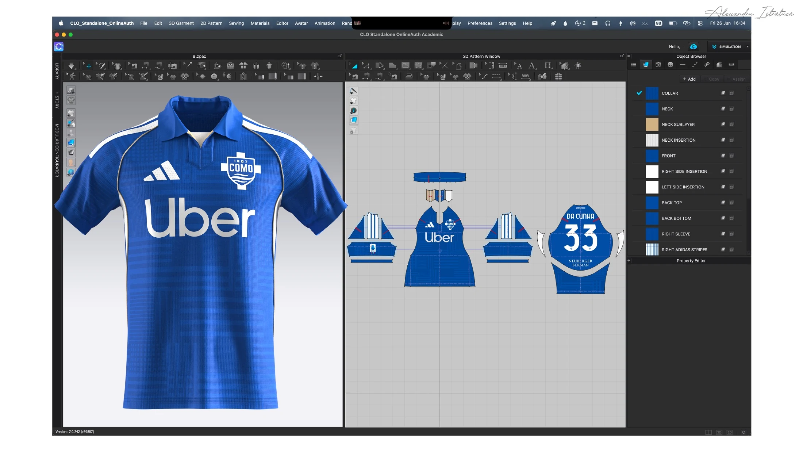803x452 pixels.
Task: Select the Zipper tool in 3D toolbar
Action: click(x=243, y=76)
